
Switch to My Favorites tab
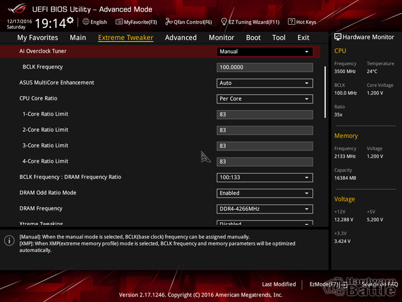38,37
